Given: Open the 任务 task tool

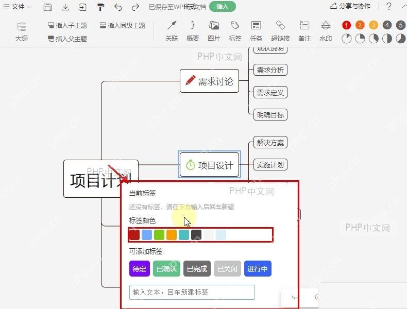Looking at the screenshot, I should point(256,31).
